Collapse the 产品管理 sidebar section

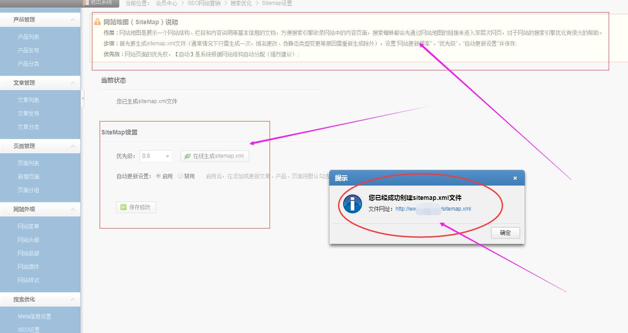(x=73, y=20)
